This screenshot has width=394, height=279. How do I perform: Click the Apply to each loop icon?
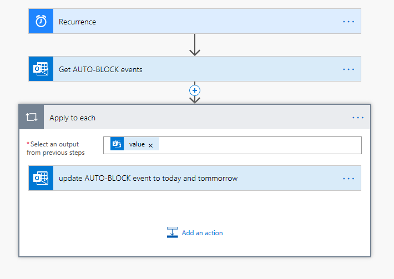pyautogui.click(x=31, y=118)
